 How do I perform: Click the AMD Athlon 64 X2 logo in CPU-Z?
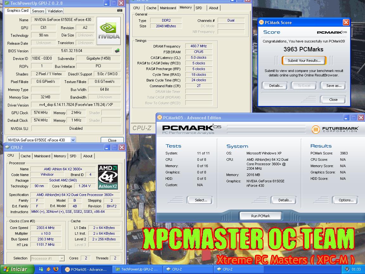click(108, 177)
